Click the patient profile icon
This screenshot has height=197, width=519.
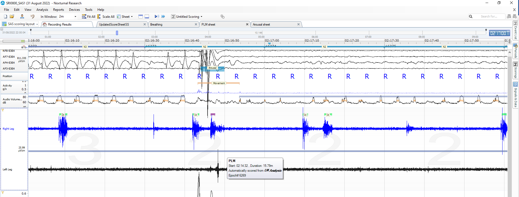[x=22, y=16]
